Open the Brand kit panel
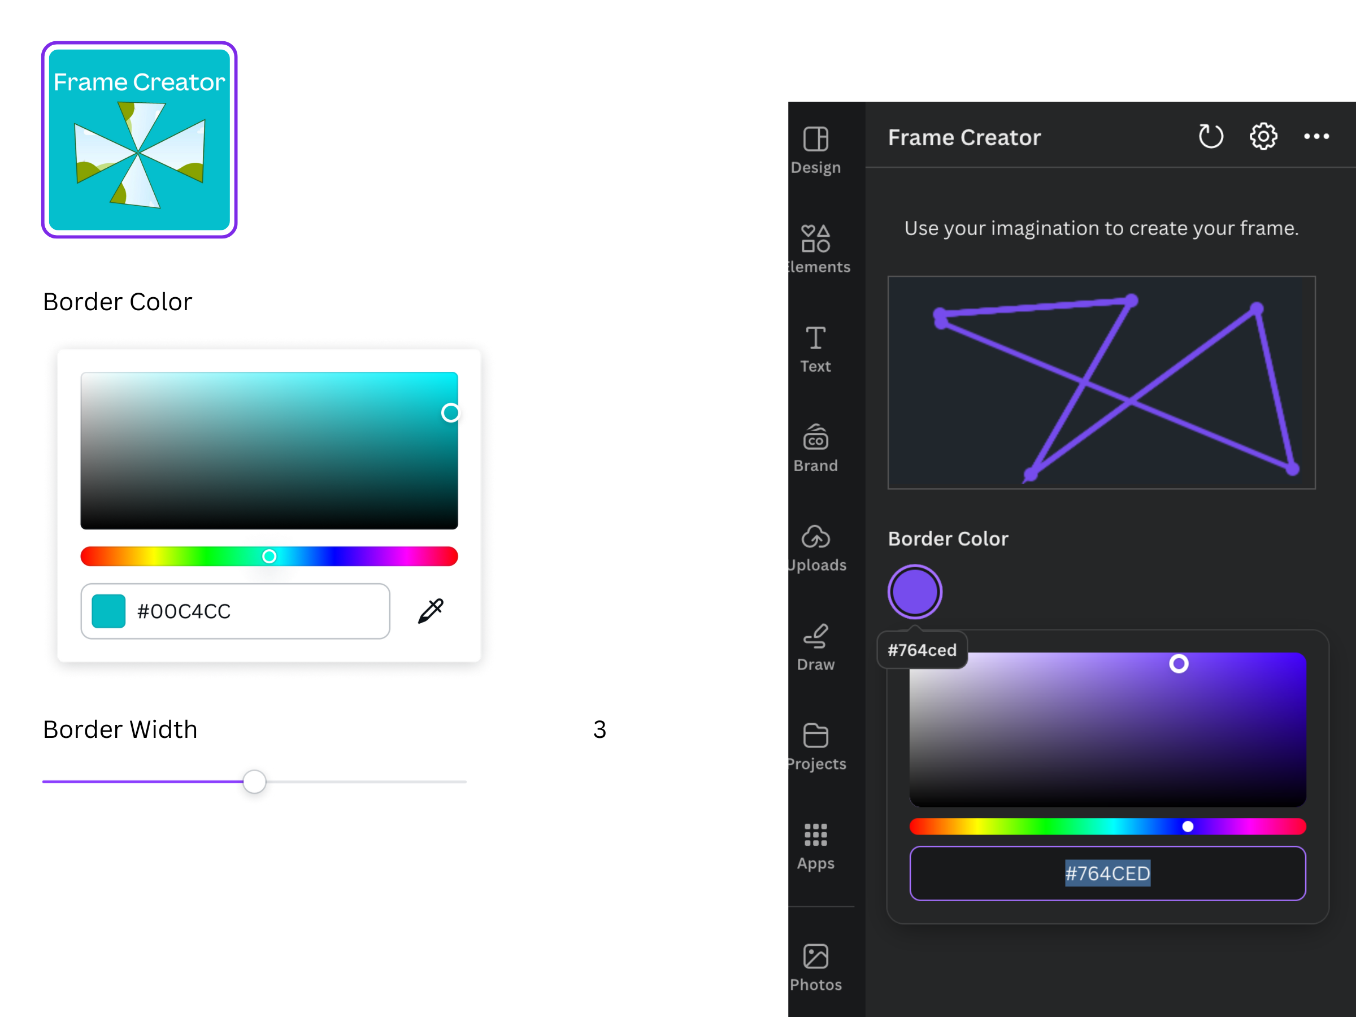 pos(815,447)
